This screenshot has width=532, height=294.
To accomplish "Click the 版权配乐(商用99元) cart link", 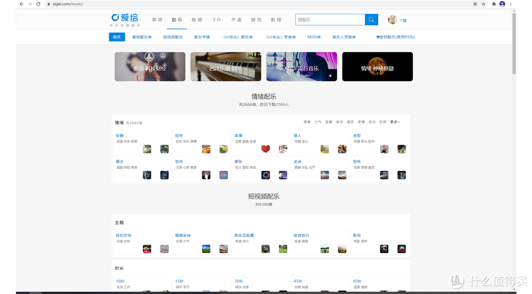I will [395, 37].
